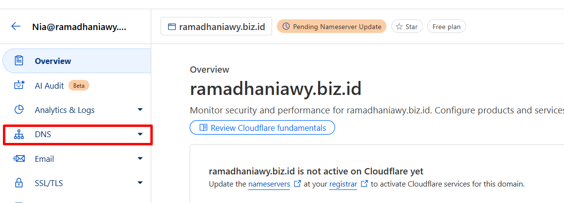
Task: Star the ramadhaniawy.biz.id domain
Action: pos(407,27)
